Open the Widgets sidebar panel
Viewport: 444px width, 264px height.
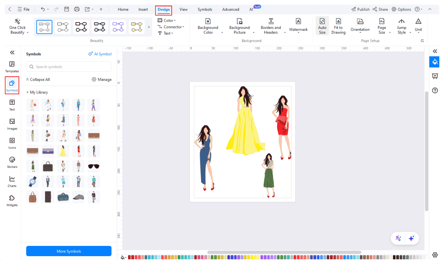pos(12,201)
